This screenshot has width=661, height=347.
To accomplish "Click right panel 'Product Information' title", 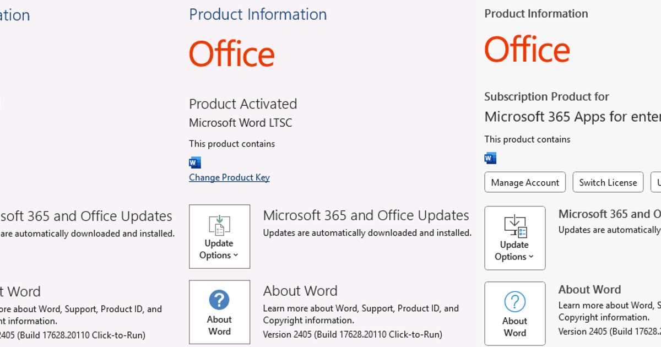I will [536, 14].
